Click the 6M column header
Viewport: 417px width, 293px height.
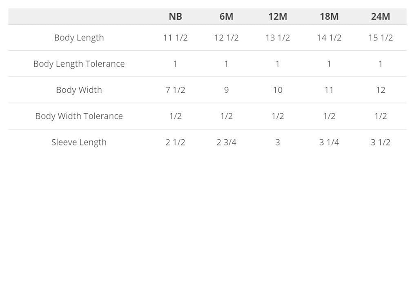pyautogui.click(x=226, y=17)
